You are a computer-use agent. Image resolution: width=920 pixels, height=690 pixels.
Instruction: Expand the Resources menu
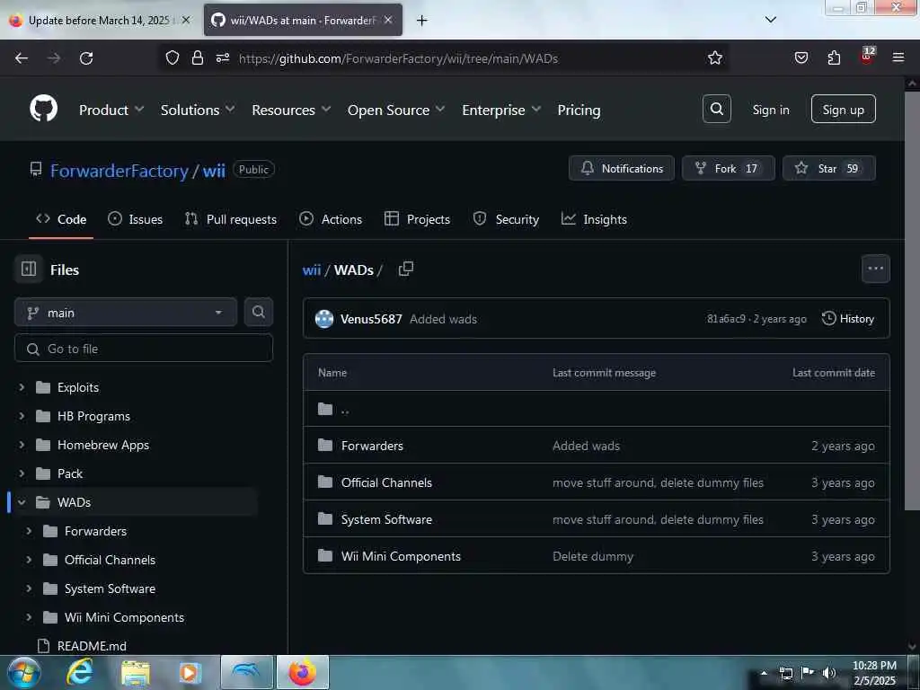[291, 110]
